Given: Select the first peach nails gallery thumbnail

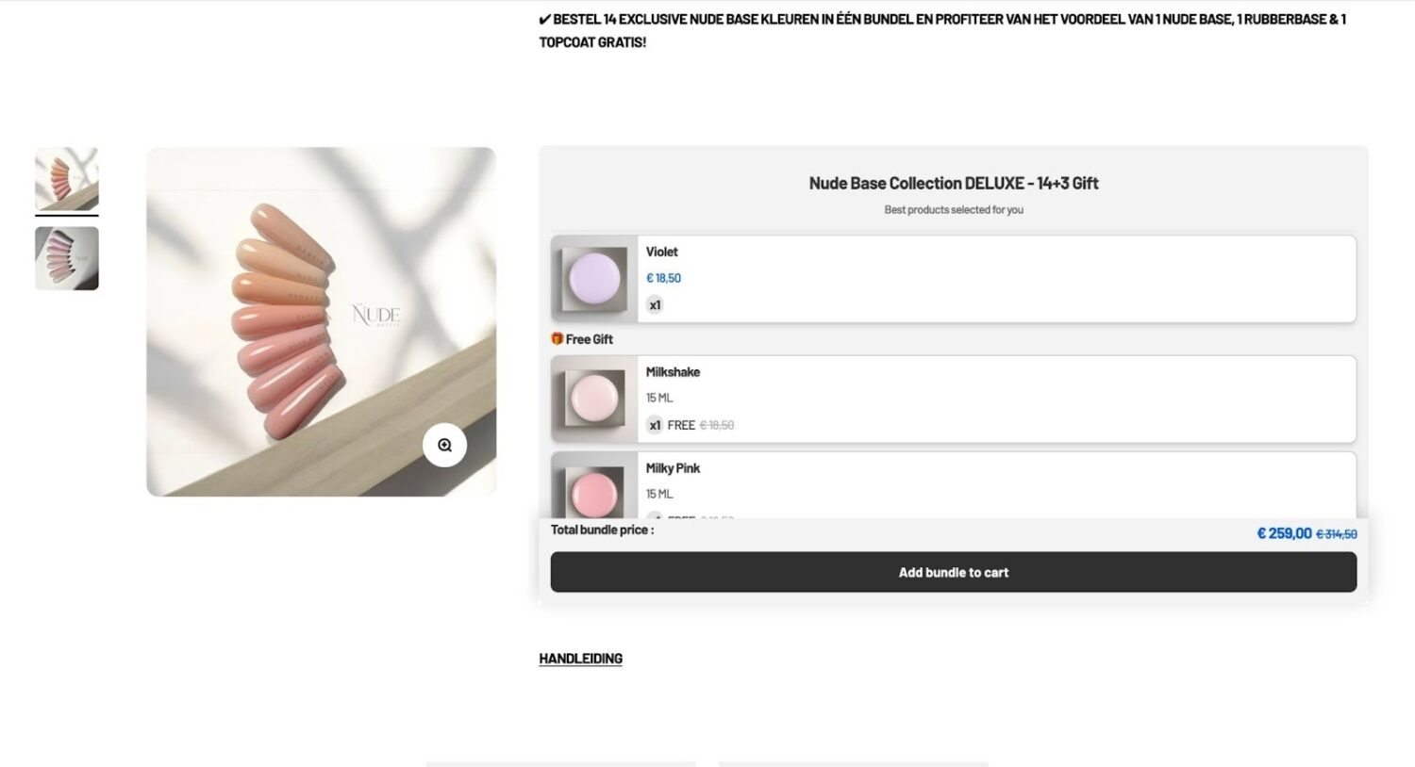Looking at the screenshot, I should [67, 179].
